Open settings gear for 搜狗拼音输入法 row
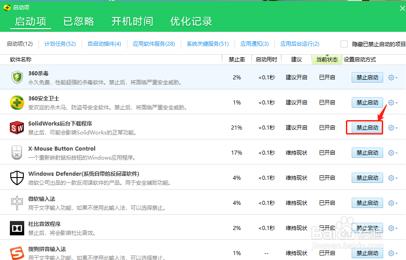406x260 pixels. click(393, 253)
